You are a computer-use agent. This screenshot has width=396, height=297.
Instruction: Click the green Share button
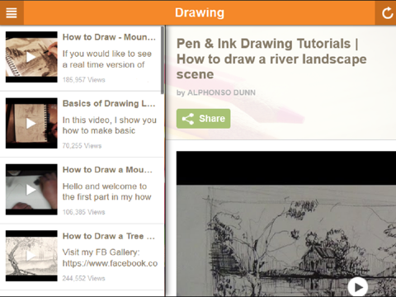click(x=203, y=119)
